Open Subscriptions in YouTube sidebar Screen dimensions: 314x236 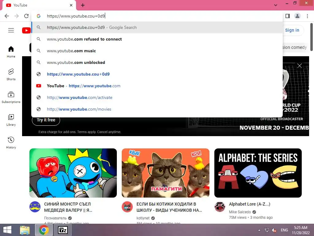11,97
